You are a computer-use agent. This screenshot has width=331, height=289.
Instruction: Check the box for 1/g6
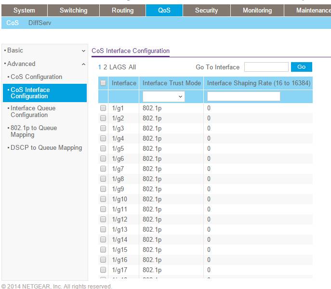pyautogui.click(x=103, y=159)
